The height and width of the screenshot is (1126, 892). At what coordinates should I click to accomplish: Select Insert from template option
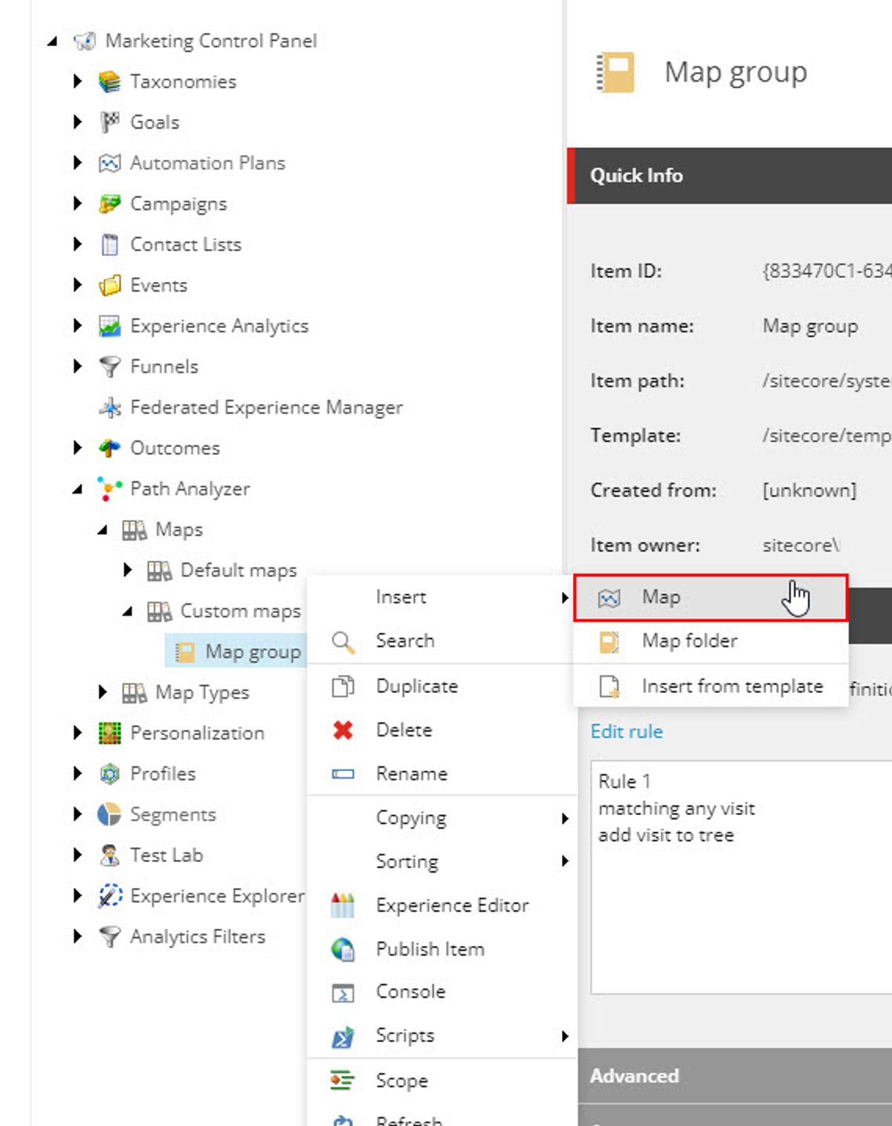coord(711,686)
